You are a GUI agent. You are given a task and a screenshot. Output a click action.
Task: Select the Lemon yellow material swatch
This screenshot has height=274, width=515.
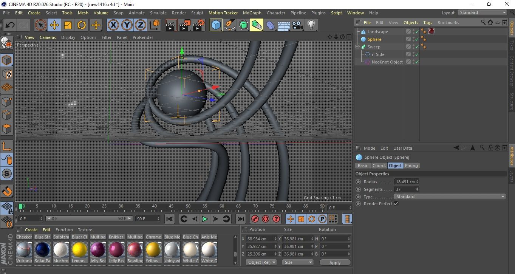coord(80,250)
